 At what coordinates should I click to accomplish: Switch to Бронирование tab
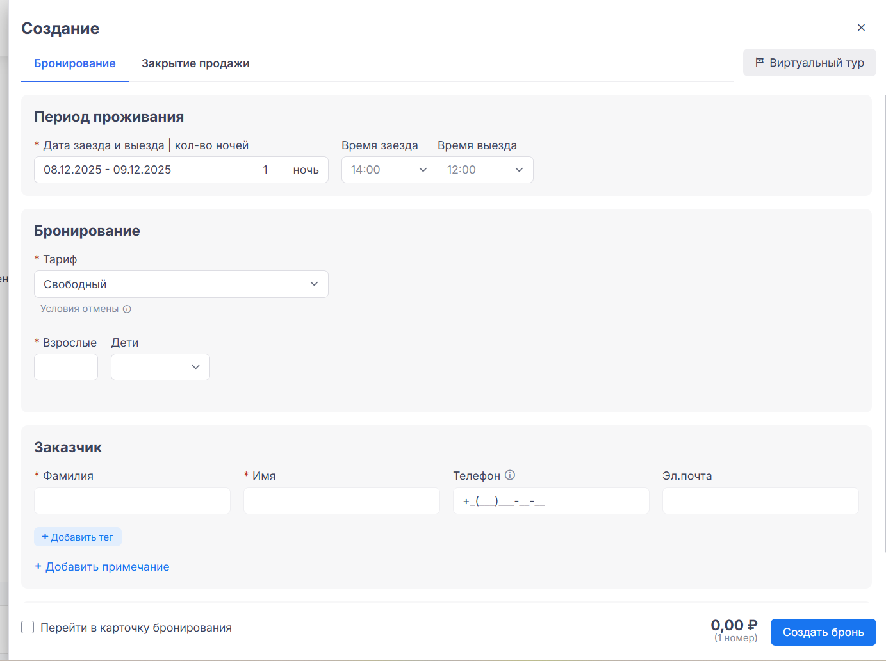75,63
